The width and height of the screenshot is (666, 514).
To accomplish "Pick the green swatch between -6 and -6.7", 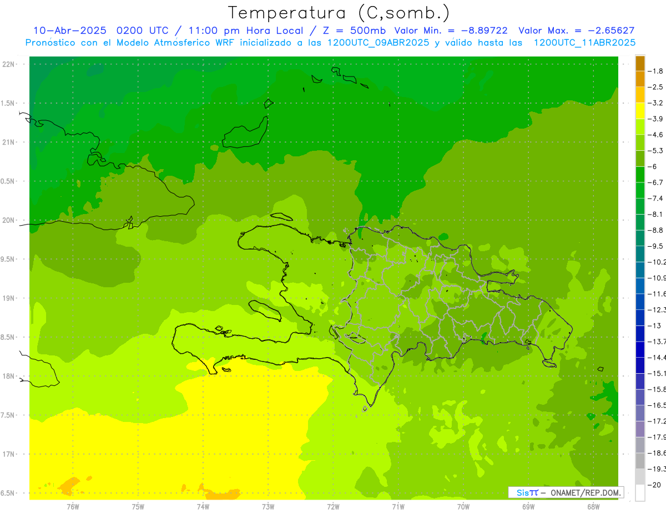I will (x=640, y=175).
